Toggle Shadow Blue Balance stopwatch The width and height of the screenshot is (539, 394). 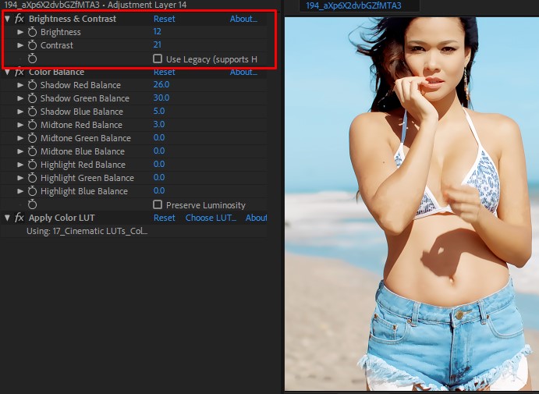click(x=32, y=112)
